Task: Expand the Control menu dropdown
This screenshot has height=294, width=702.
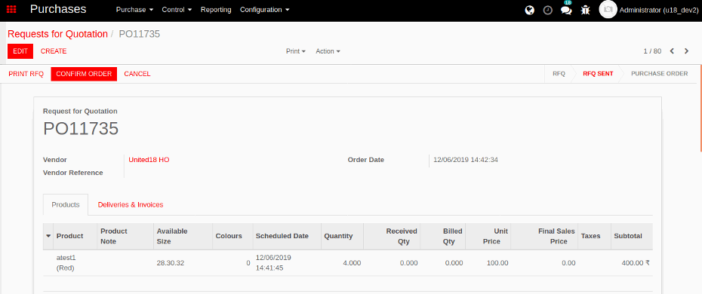Action: pyautogui.click(x=177, y=9)
